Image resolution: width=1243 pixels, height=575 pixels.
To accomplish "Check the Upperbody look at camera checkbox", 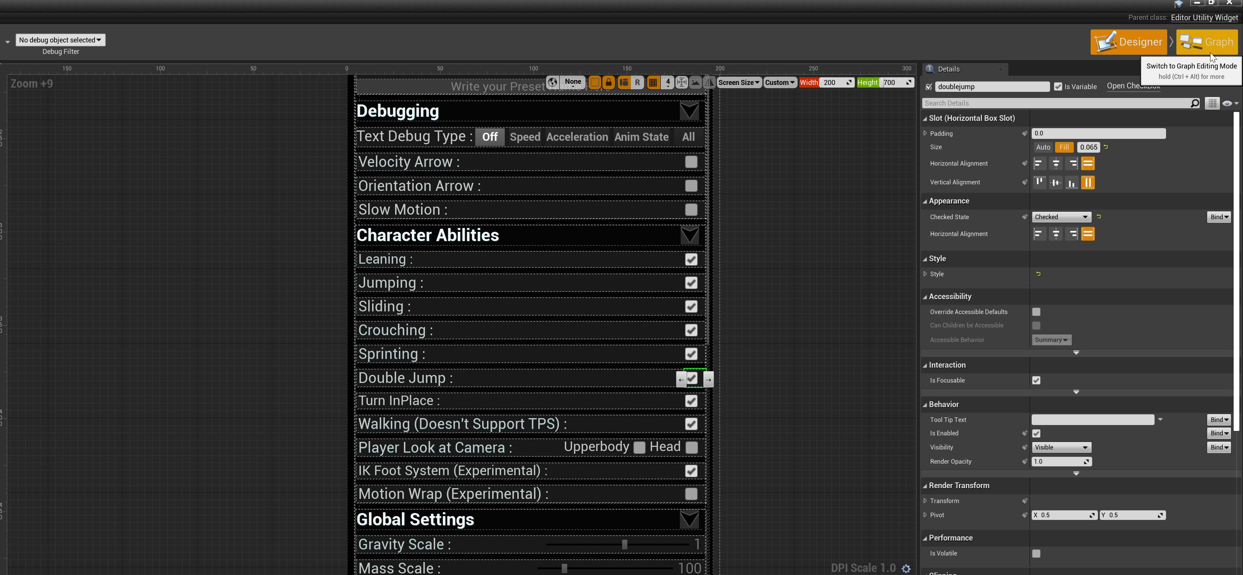I will tap(639, 448).
